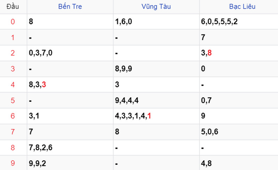Click Bạc Liêu cell showing 4,8
The image size is (278, 170).
coord(207,163)
